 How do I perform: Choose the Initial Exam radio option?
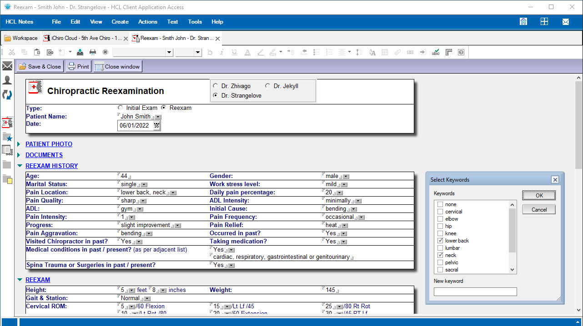coord(120,108)
